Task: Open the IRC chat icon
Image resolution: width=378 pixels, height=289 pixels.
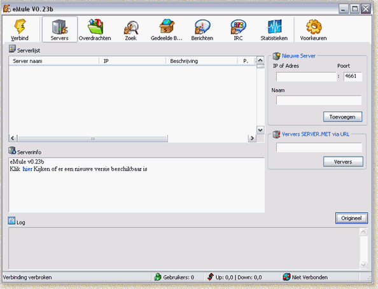Action: tap(238, 27)
